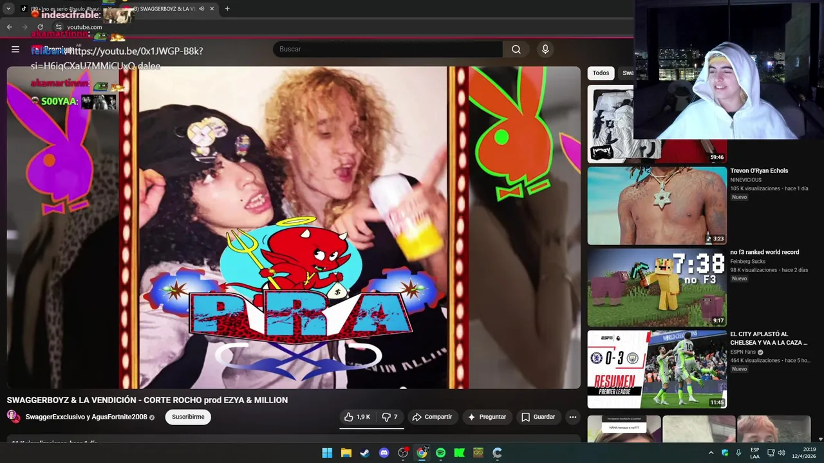This screenshot has width=824, height=463.
Task: Open a new browser tab with plus
Action: (227, 9)
